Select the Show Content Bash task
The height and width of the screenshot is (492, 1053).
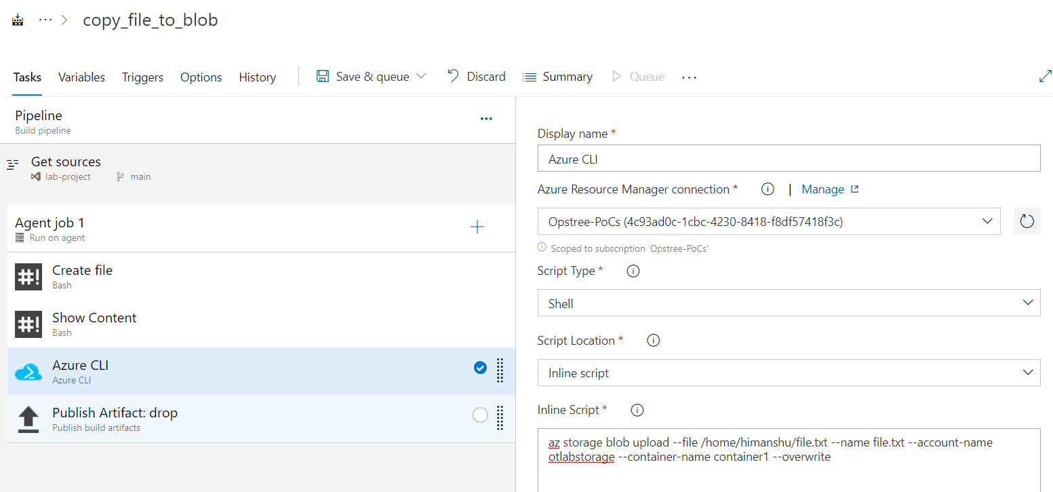[x=261, y=324]
